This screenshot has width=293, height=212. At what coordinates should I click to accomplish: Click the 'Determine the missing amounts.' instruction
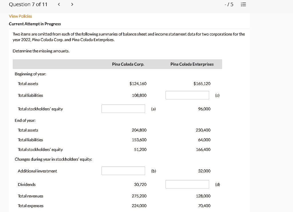point(41,51)
